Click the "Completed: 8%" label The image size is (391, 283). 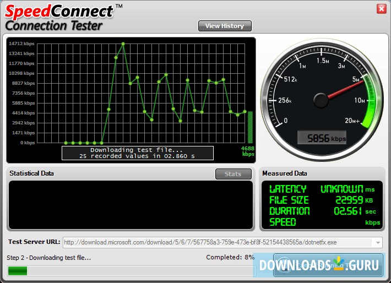click(x=230, y=257)
